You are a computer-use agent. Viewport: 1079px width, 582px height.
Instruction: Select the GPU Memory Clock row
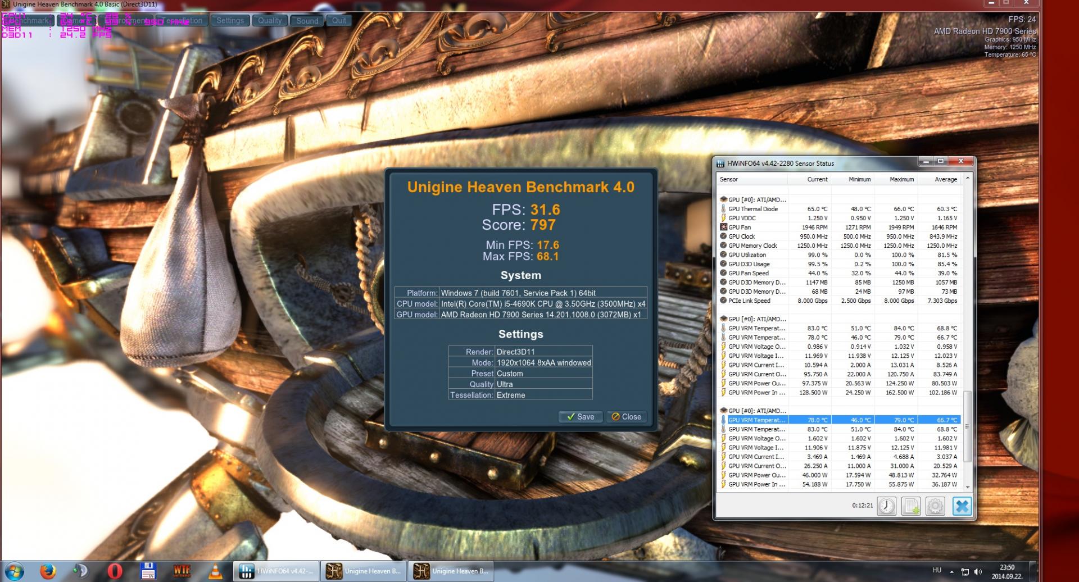840,245
